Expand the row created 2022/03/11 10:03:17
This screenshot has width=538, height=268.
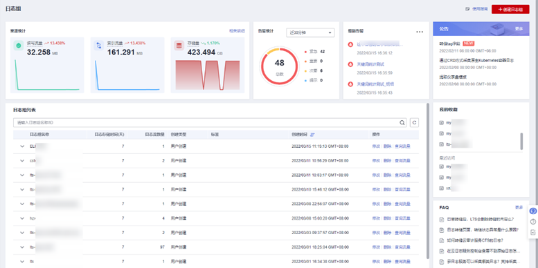pos(22,175)
